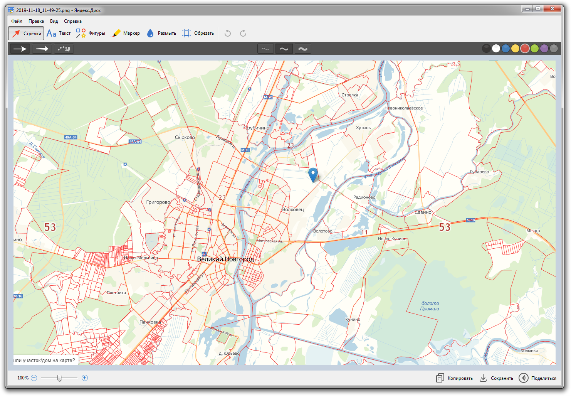571x396 pixels.
Task: Click the Яндекс.Диск window title bar icon
Action: pos(11,10)
